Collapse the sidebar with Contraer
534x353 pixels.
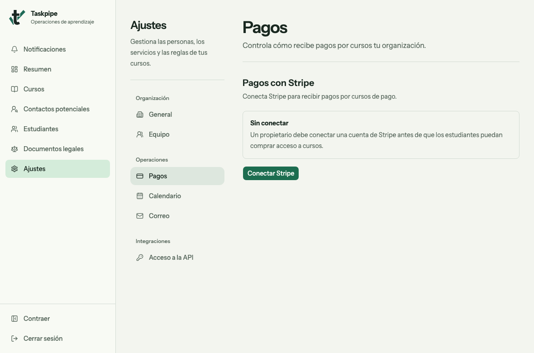coord(57,319)
